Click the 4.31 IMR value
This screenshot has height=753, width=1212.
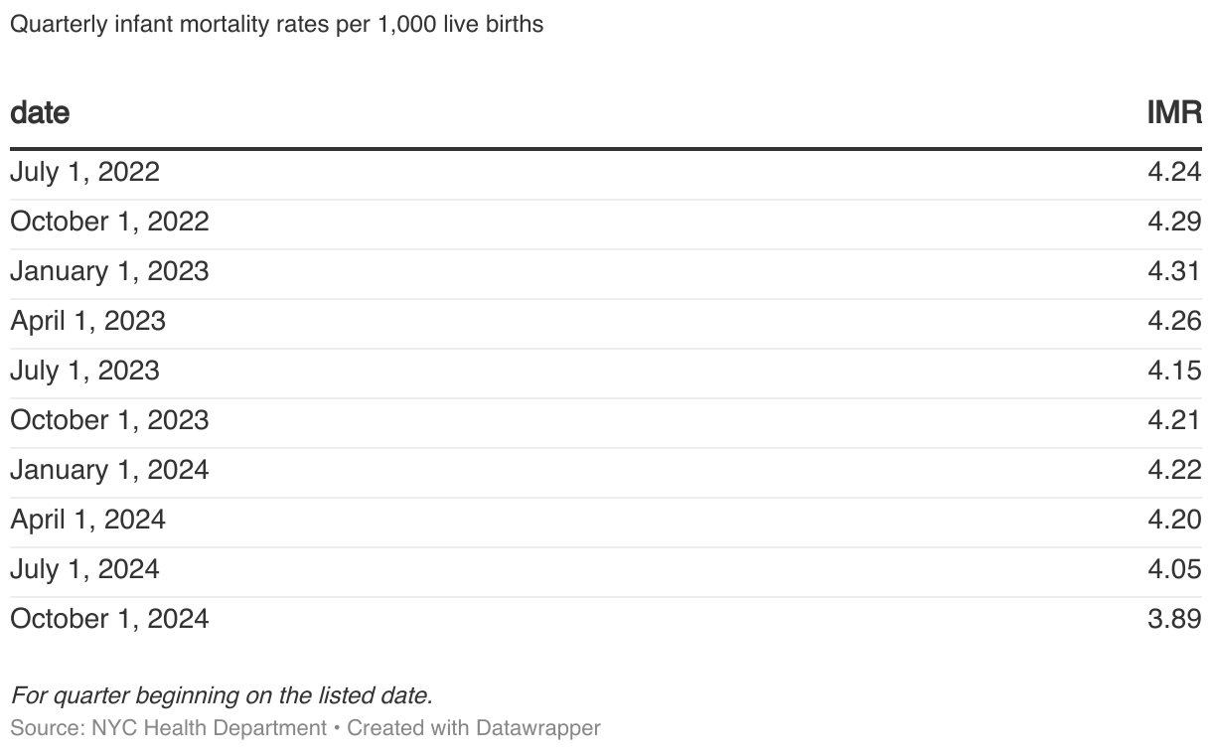(1174, 271)
